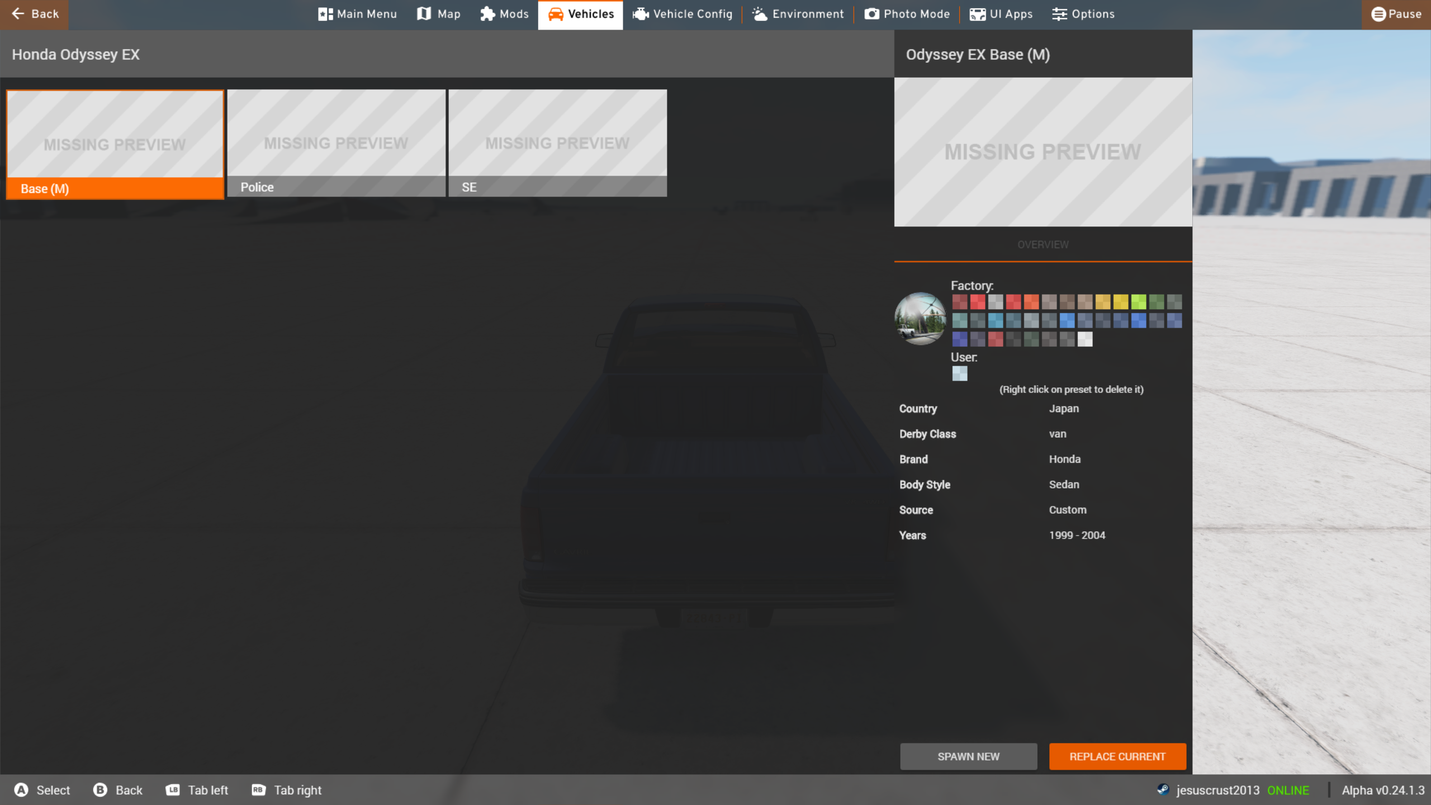Click the Derby Class value van
Screen dimensions: 1431x805
(x=1058, y=434)
